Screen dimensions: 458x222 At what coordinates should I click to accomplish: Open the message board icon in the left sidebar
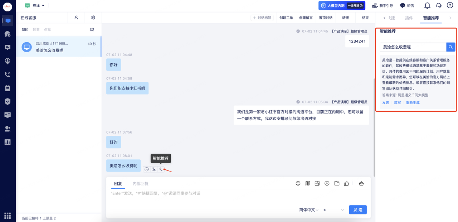8,48
